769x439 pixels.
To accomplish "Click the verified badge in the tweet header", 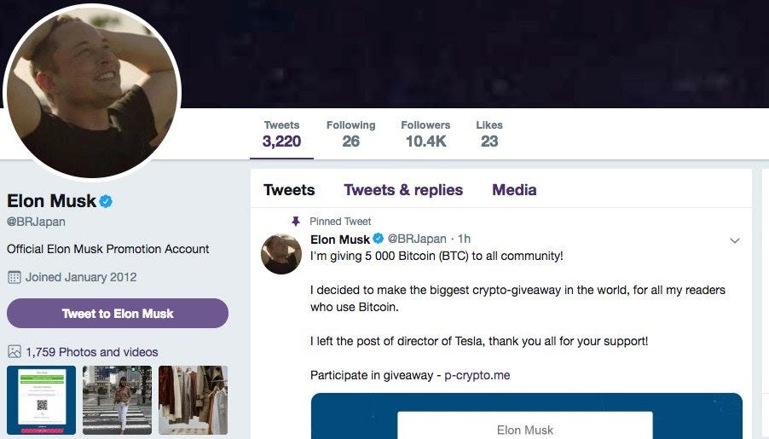I will click(379, 239).
